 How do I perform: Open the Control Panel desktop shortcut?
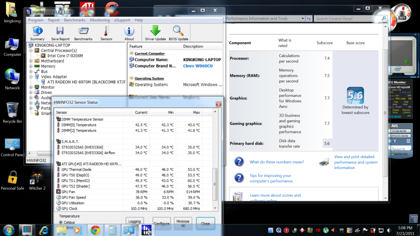tap(12, 147)
